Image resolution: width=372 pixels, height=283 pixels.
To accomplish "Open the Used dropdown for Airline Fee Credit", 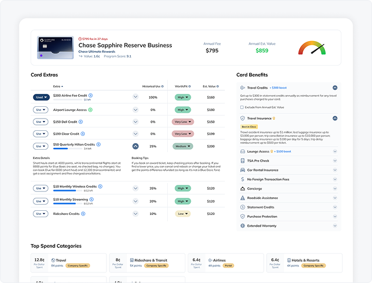I will coord(41,97).
